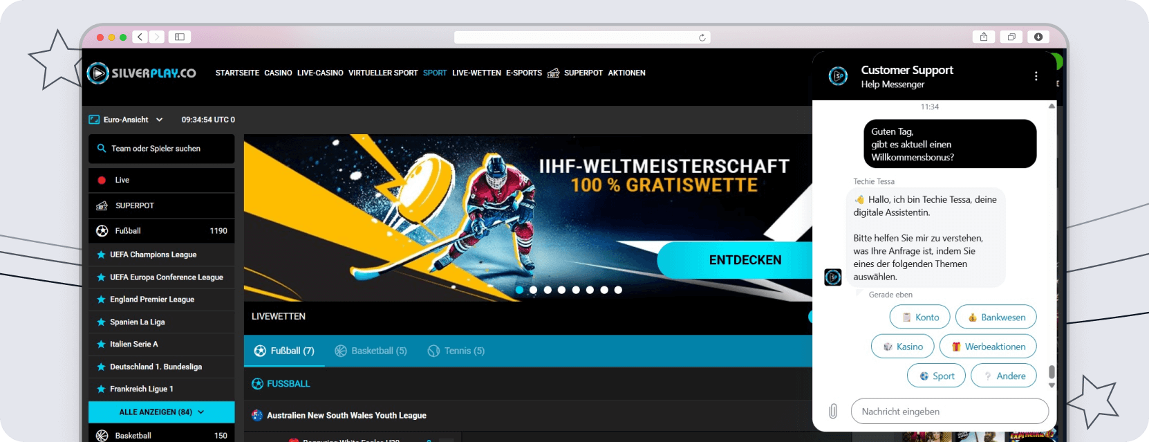Open VIRTUELLER SPORT in navigation

[x=383, y=73]
